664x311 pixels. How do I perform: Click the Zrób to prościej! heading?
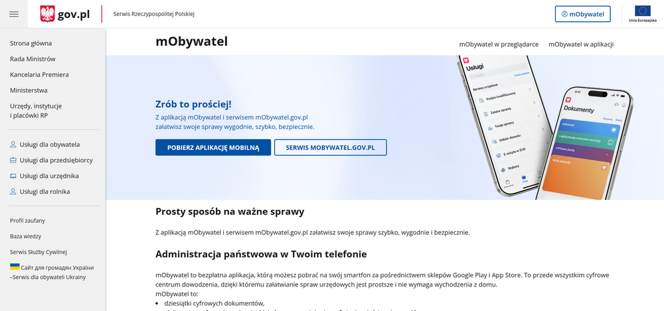click(193, 104)
